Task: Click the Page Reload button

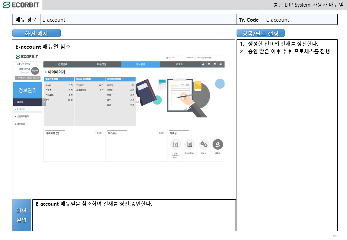Action: 33,78
